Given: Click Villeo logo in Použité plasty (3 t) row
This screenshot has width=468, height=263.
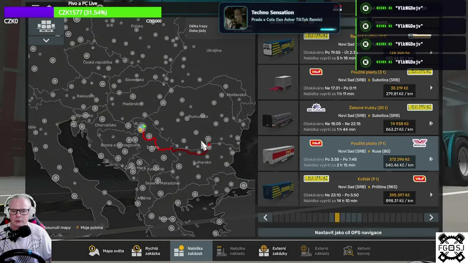Looking at the screenshot, I should pyautogui.click(x=316, y=72).
